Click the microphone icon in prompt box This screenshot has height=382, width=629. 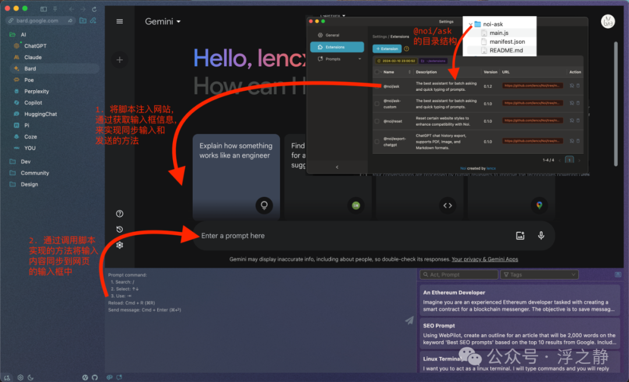click(540, 235)
